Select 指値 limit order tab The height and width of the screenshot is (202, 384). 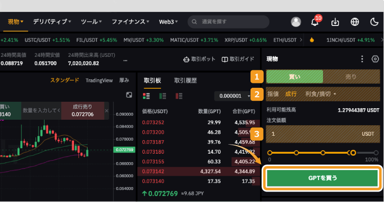click(x=273, y=94)
